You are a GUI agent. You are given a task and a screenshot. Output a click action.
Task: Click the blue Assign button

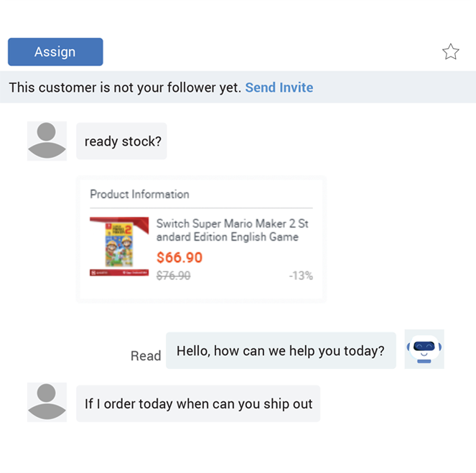coord(55,52)
